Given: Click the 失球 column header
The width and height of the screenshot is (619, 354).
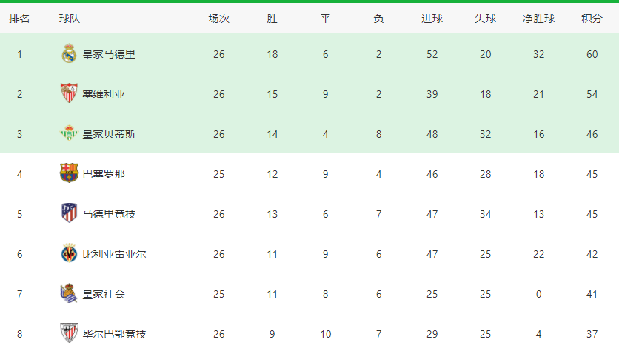Looking at the screenshot, I should (x=485, y=19).
